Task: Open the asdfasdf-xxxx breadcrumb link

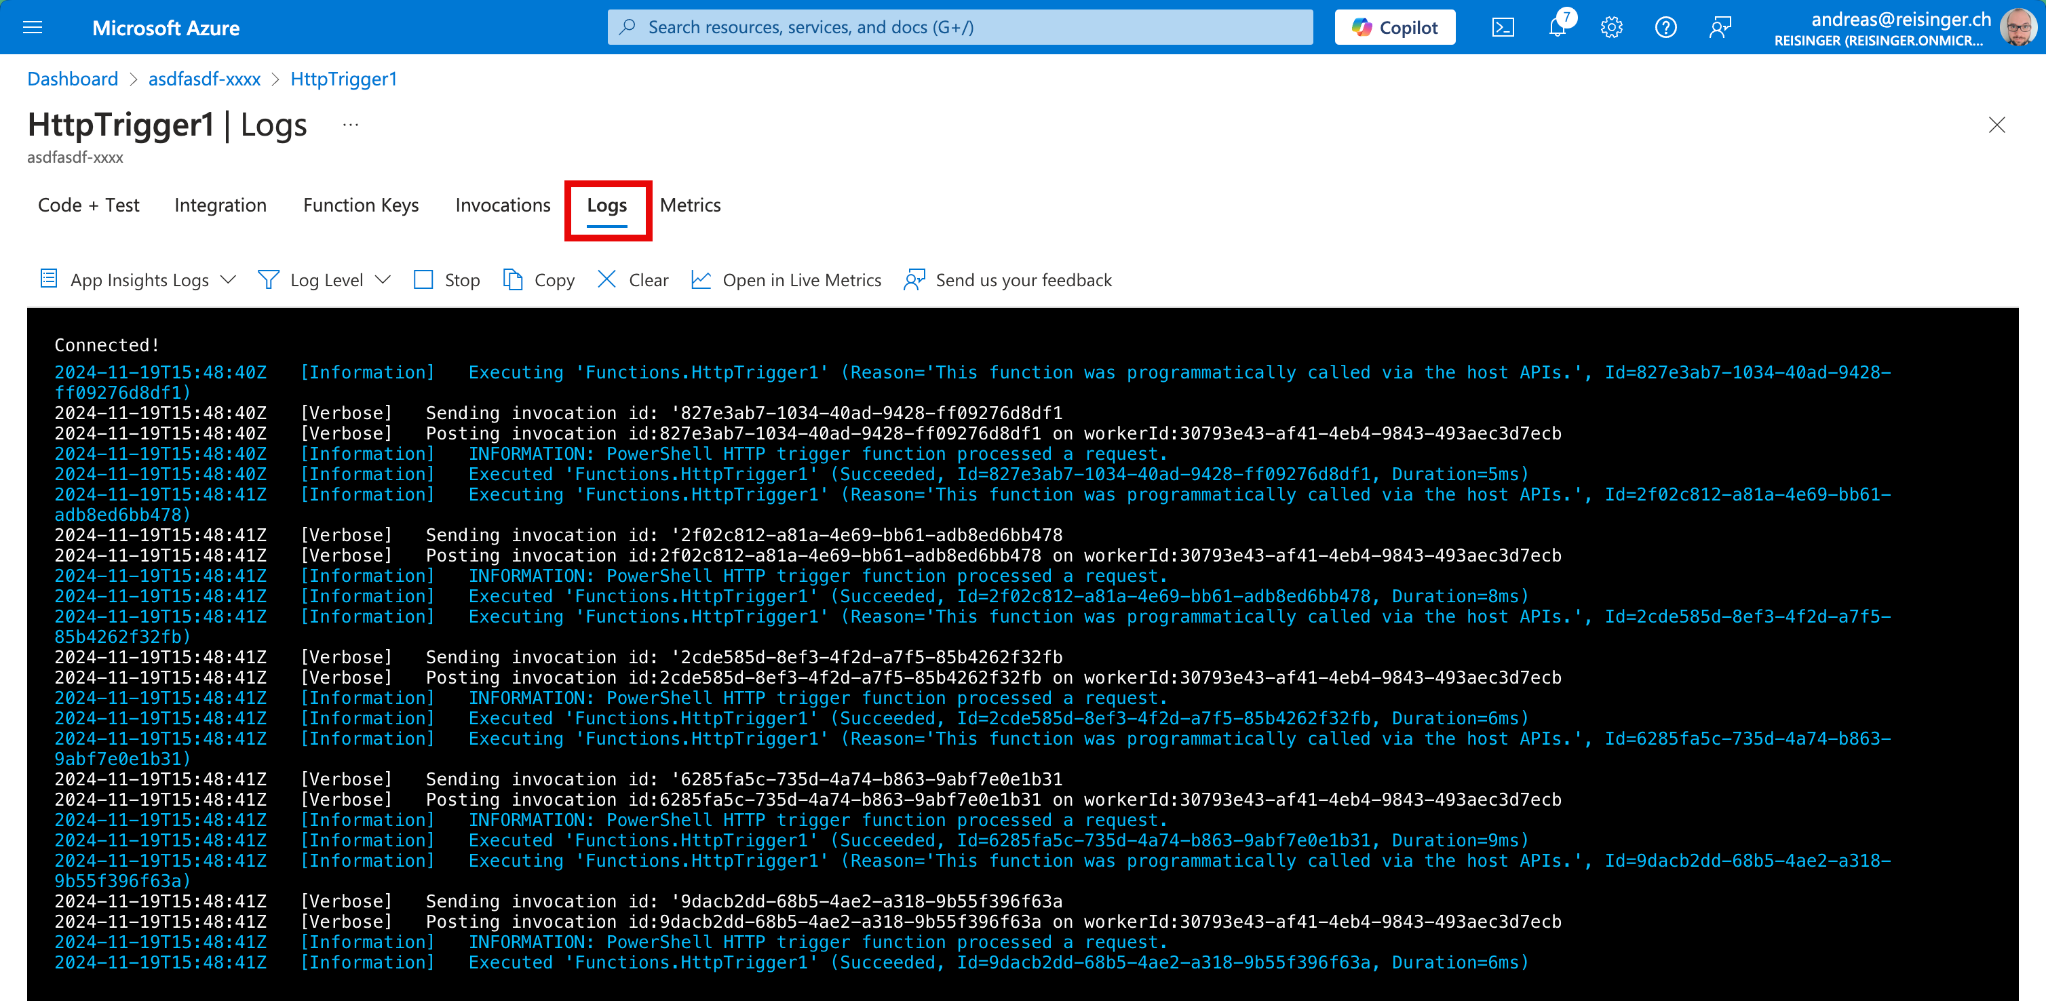Action: tap(204, 79)
